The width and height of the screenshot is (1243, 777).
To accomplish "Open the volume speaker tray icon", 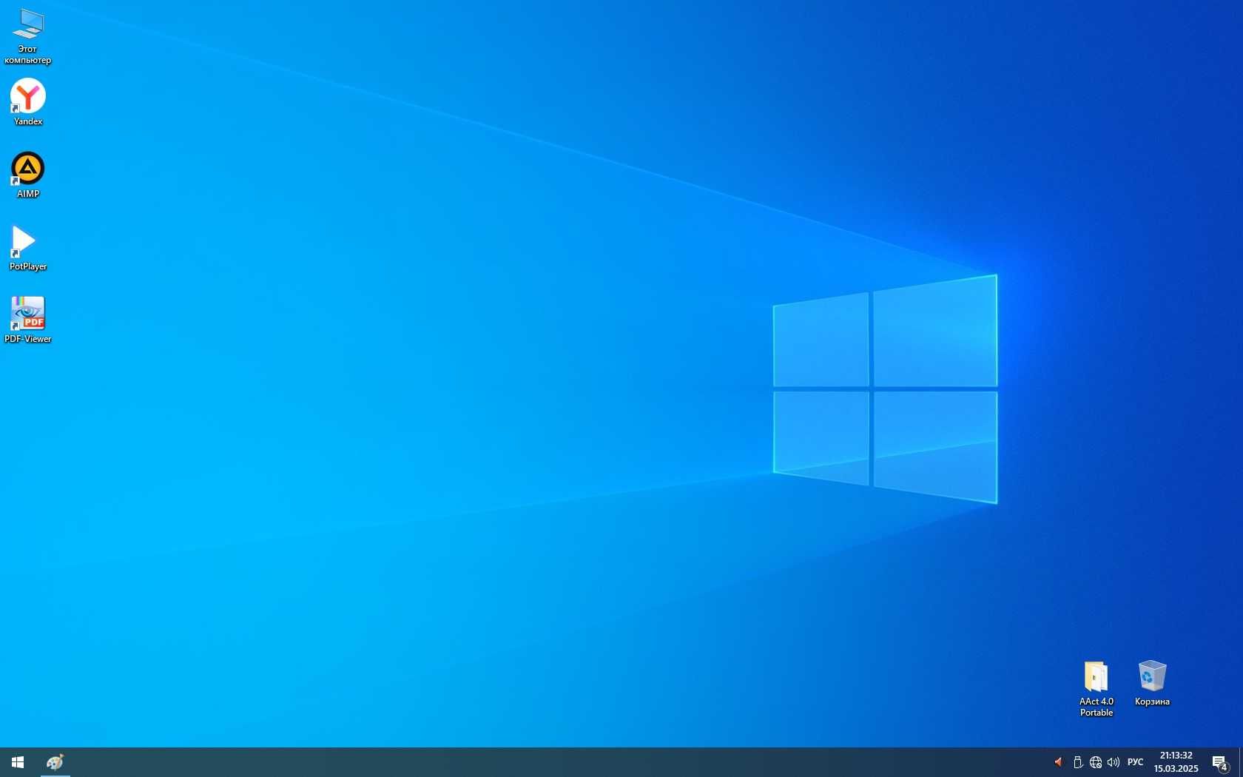I will (1114, 762).
